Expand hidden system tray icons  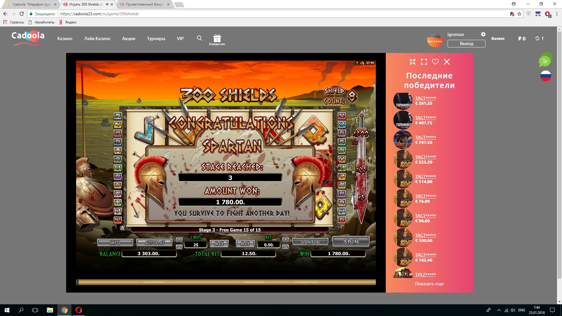[499, 310]
